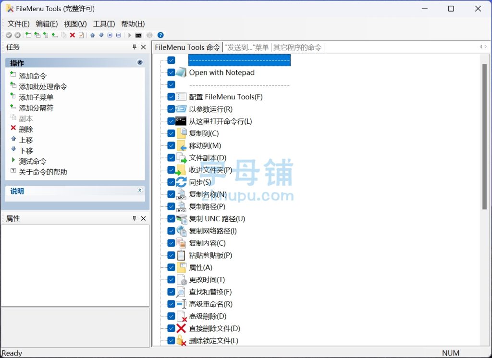The width and height of the screenshot is (492, 358).
Task: Click the 添加命令 action link
Action: tap(33, 76)
